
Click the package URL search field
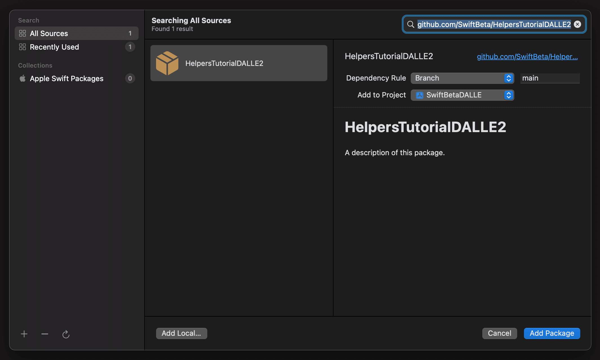[x=494, y=24]
